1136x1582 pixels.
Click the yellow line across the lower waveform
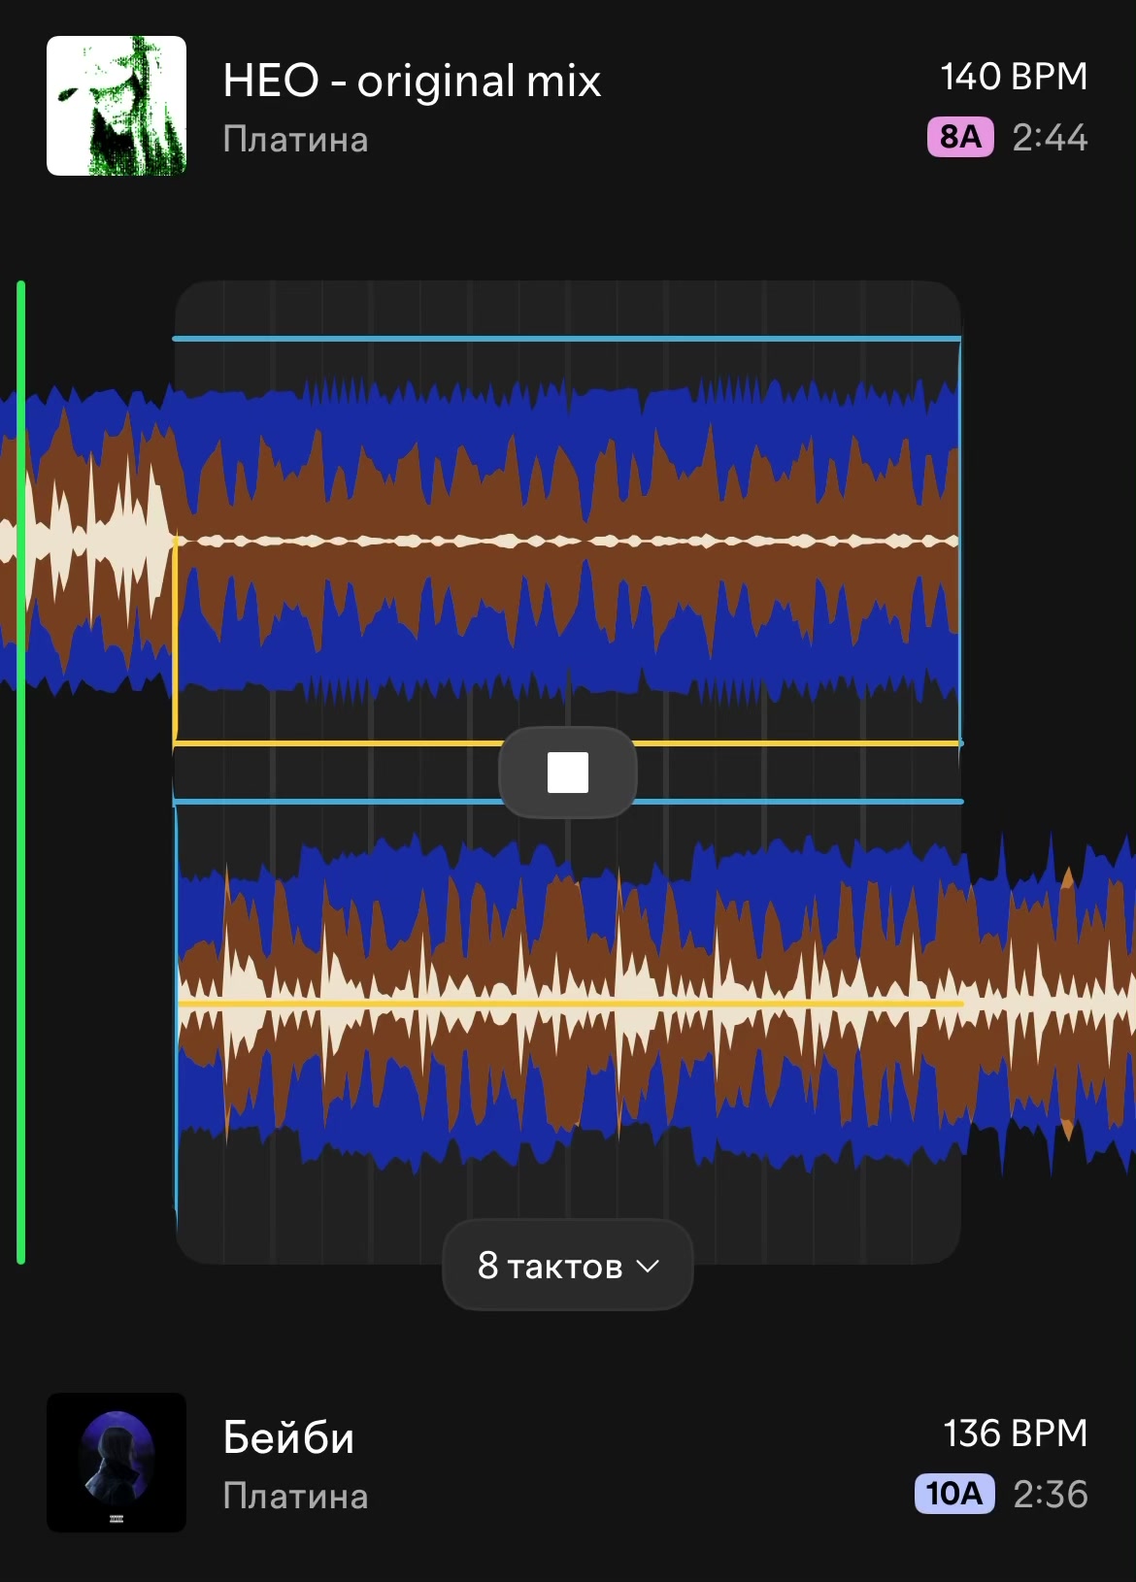click(x=568, y=1003)
